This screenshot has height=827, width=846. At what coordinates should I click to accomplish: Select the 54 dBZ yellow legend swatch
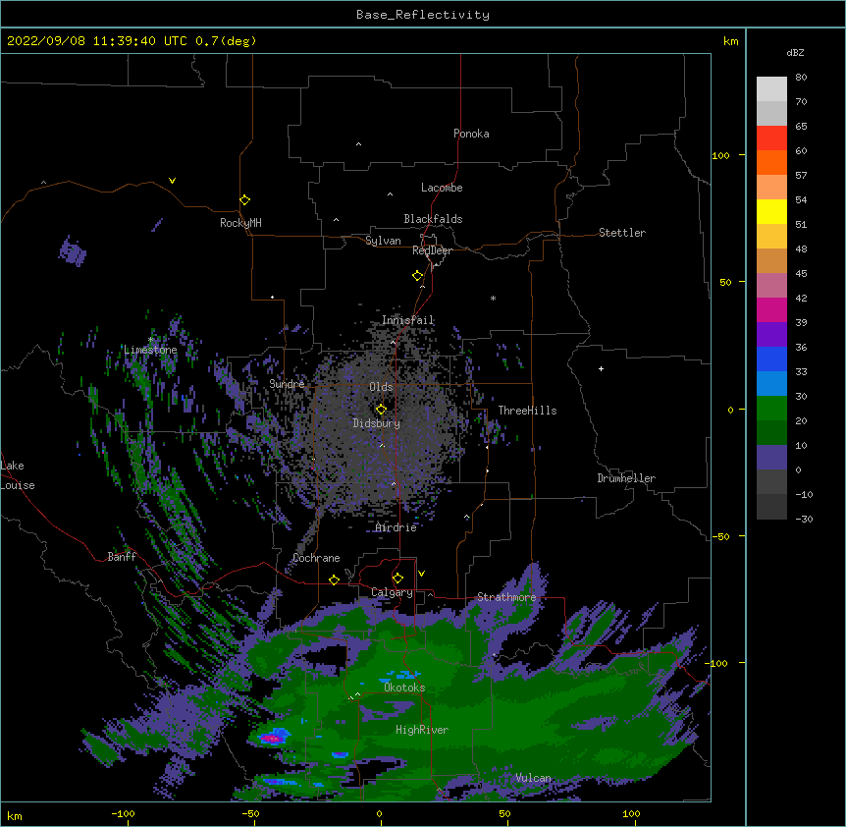[x=771, y=211]
